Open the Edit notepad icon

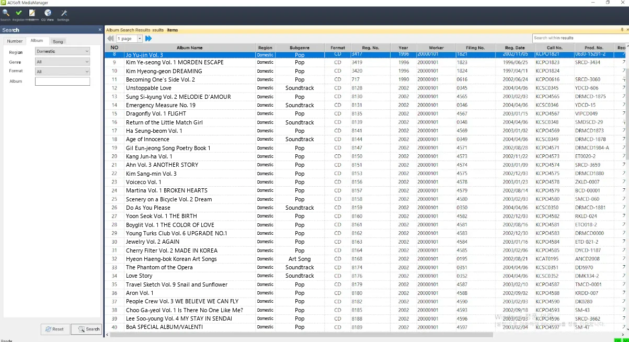[x=32, y=15]
